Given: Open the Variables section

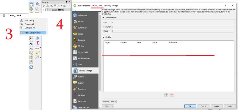Looking at the screenshot, I should (x=85, y=95).
